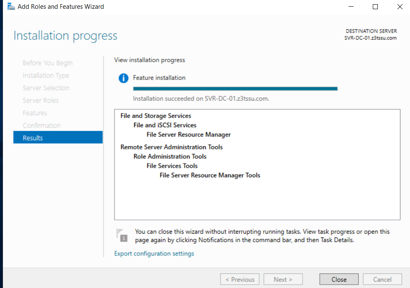This screenshot has width=410, height=288.
Task: Click the wizard icon in the title bar
Action: point(11,7)
